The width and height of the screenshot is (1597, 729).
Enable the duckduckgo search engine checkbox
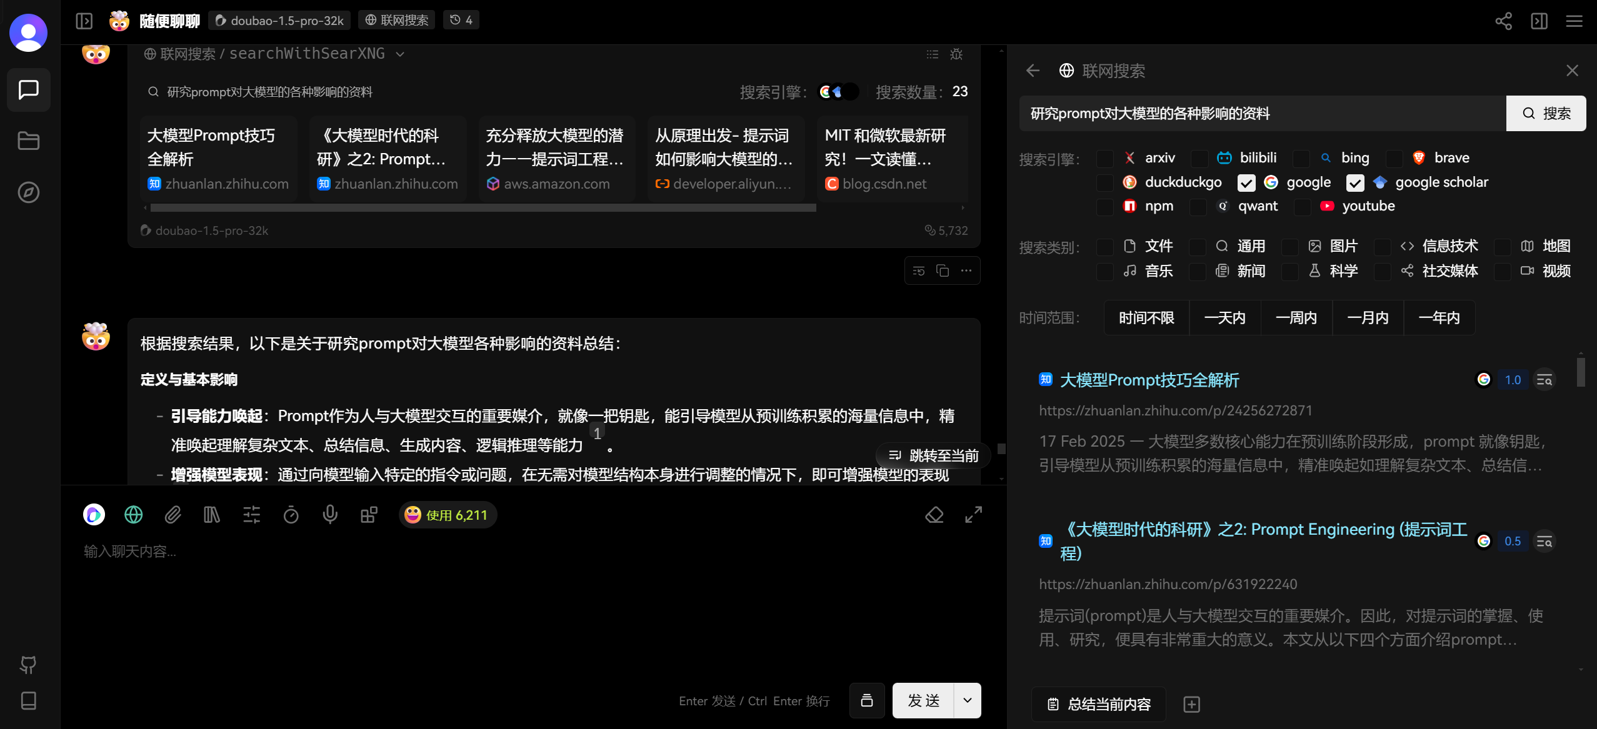tap(1105, 183)
